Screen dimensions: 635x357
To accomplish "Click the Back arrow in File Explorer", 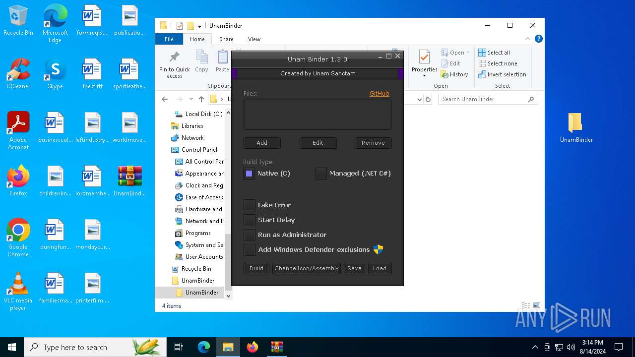I will point(165,99).
